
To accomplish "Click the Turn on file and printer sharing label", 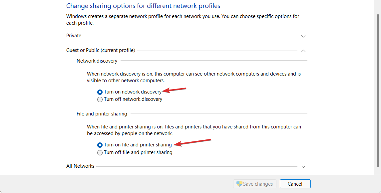I will pos(138,145).
